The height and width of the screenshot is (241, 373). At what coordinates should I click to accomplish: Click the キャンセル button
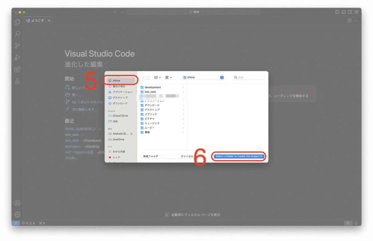pyautogui.click(x=187, y=156)
